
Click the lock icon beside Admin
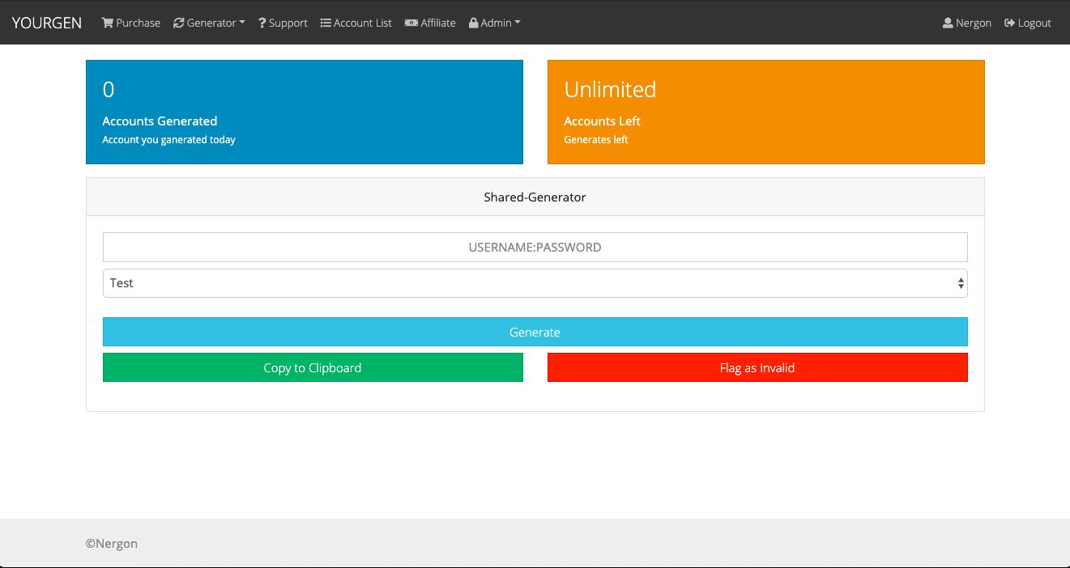pos(474,23)
